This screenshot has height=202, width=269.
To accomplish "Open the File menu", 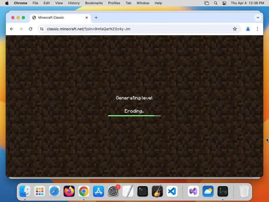I will tap(35, 3).
